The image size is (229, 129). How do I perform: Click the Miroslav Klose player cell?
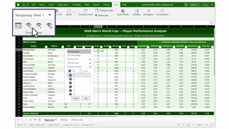(35, 50)
